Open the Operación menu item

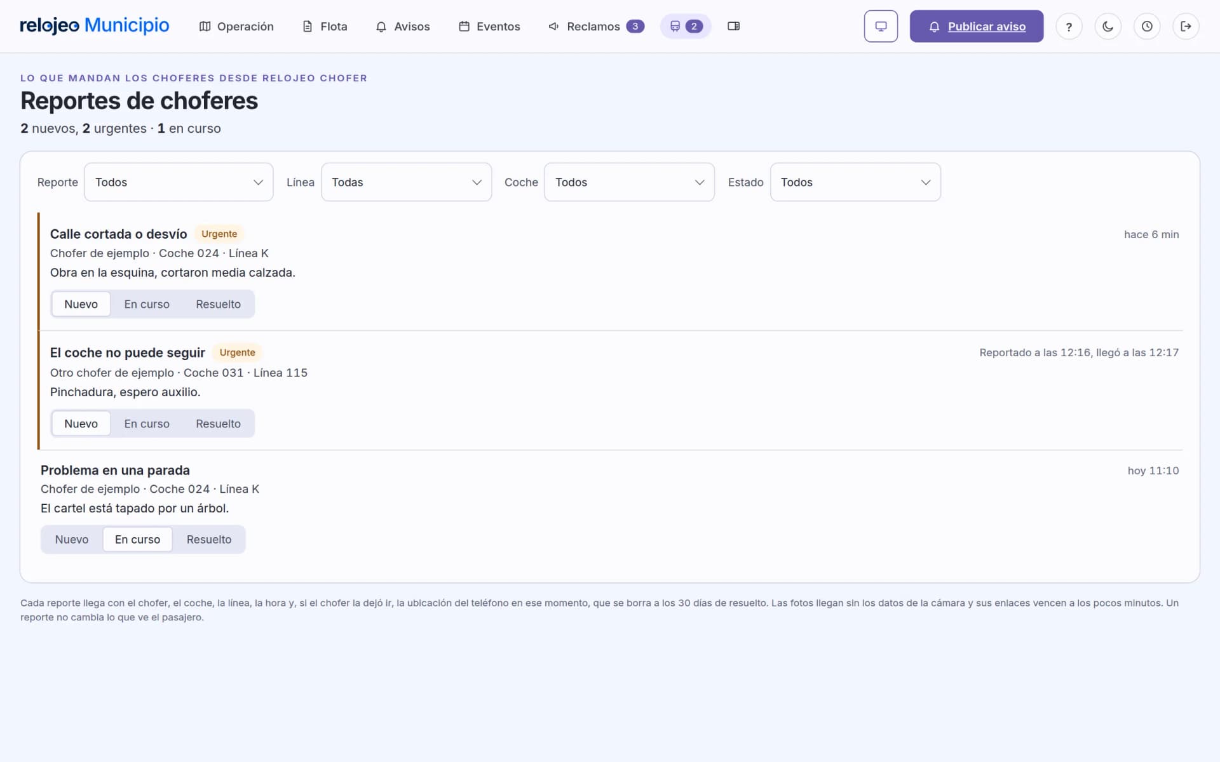point(236,26)
